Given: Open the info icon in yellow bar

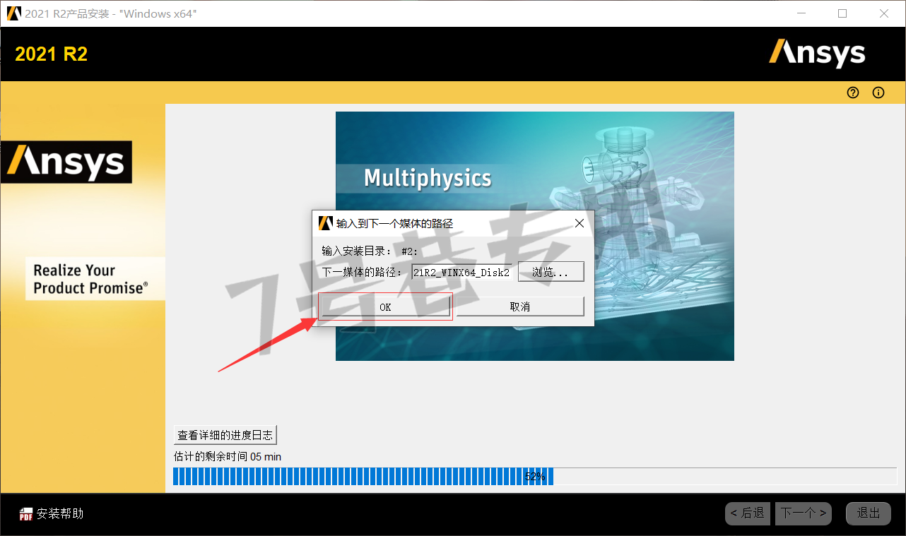Looking at the screenshot, I should (x=878, y=93).
